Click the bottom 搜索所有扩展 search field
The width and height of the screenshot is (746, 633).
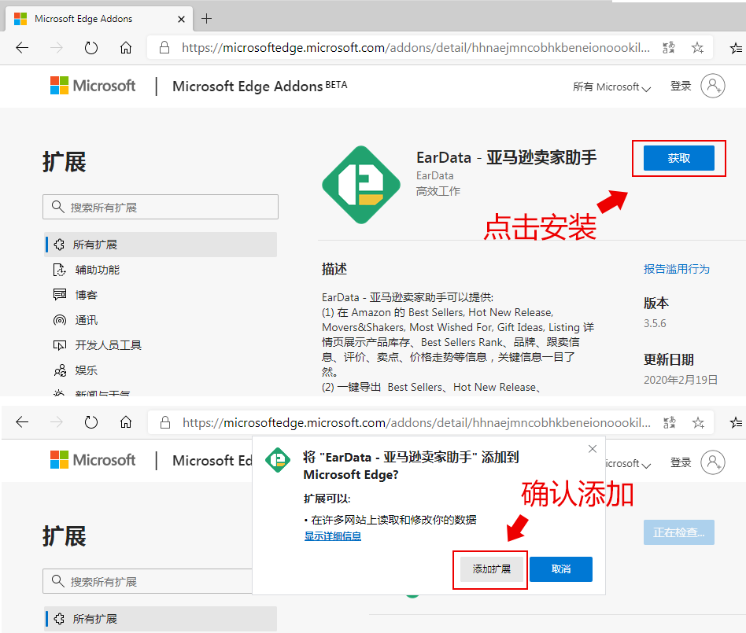coord(147,581)
